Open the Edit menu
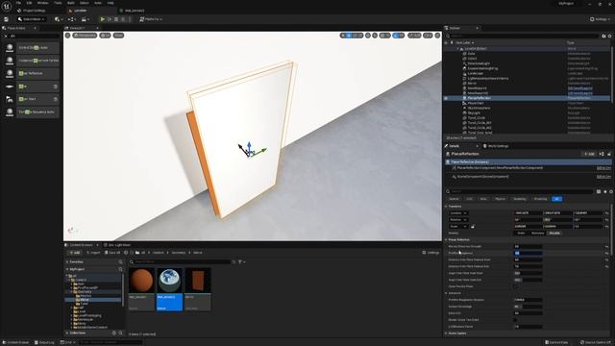615x346 pixels. pos(30,3)
